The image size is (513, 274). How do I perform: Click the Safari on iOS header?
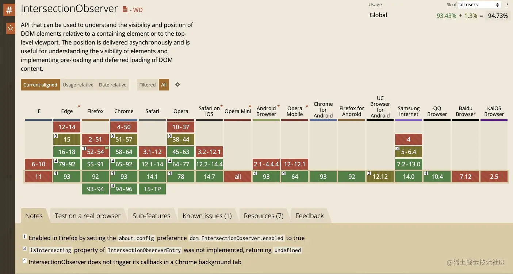(209, 111)
